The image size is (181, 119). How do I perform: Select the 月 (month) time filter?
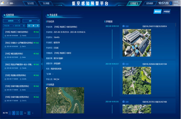(37, 26)
